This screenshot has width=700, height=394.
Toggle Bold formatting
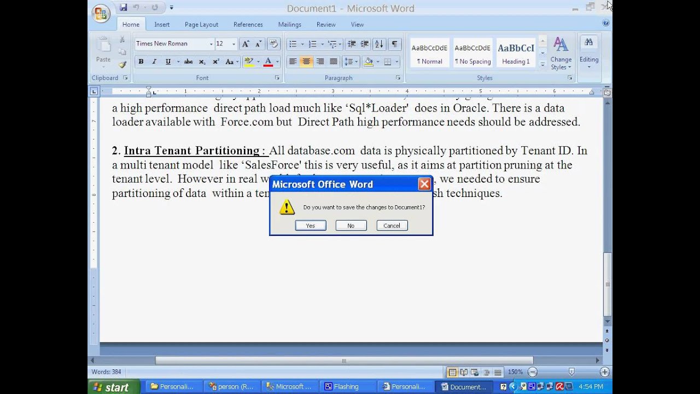[x=141, y=62]
